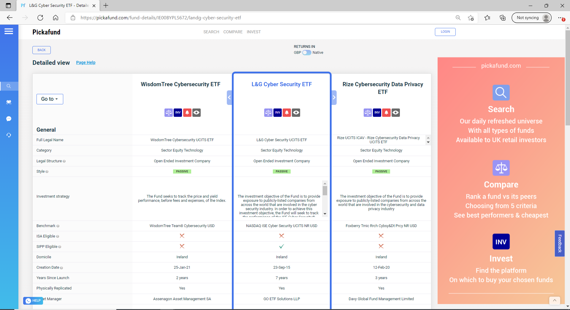The height and width of the screenshot is (310, 570).
Task: Toggle the eye watch icon for L&G Cyber Security ETF
Action: [296, 112]
